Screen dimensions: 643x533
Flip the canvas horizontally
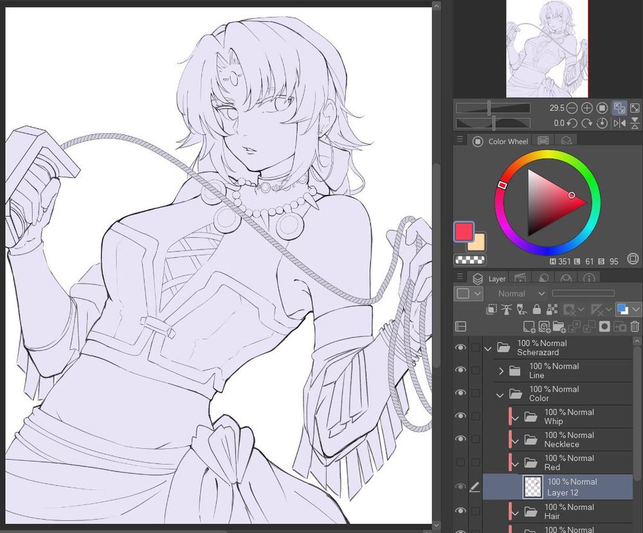tap(619, 123)
